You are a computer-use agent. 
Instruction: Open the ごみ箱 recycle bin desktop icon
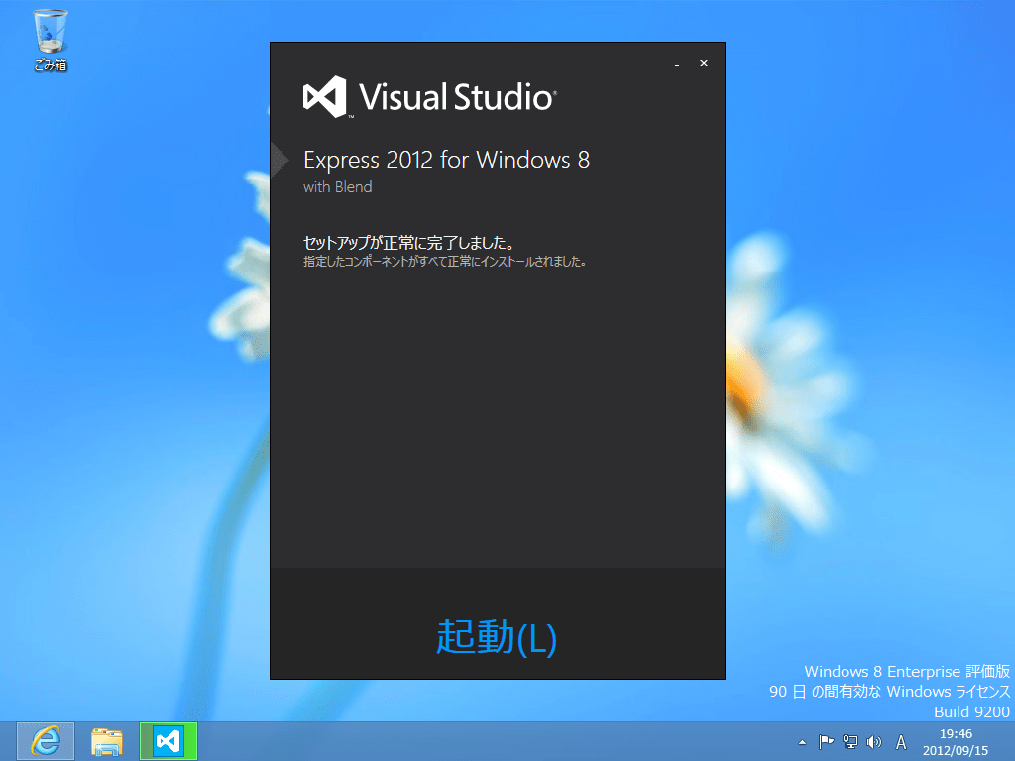(x=51, y=40)
